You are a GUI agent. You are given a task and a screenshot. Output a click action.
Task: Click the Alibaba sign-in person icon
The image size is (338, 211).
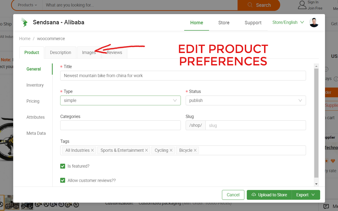(x=302, y=5)
